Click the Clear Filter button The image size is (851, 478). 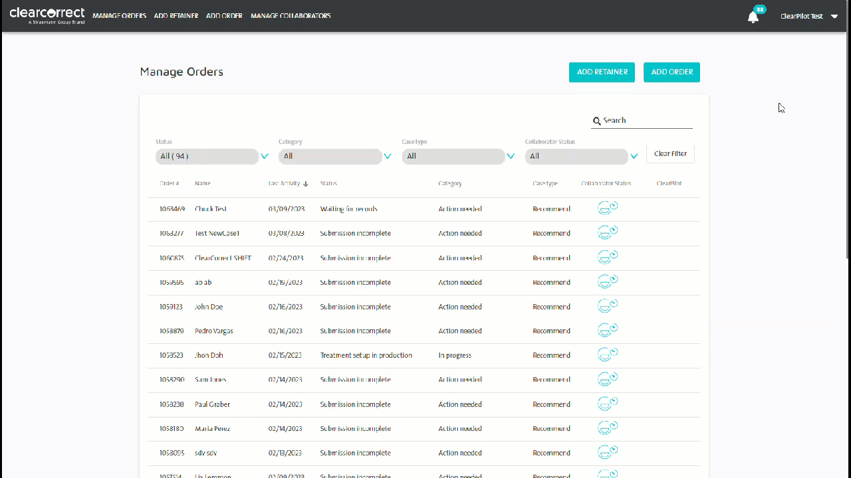pyautogui.click(x=670, y=154)
